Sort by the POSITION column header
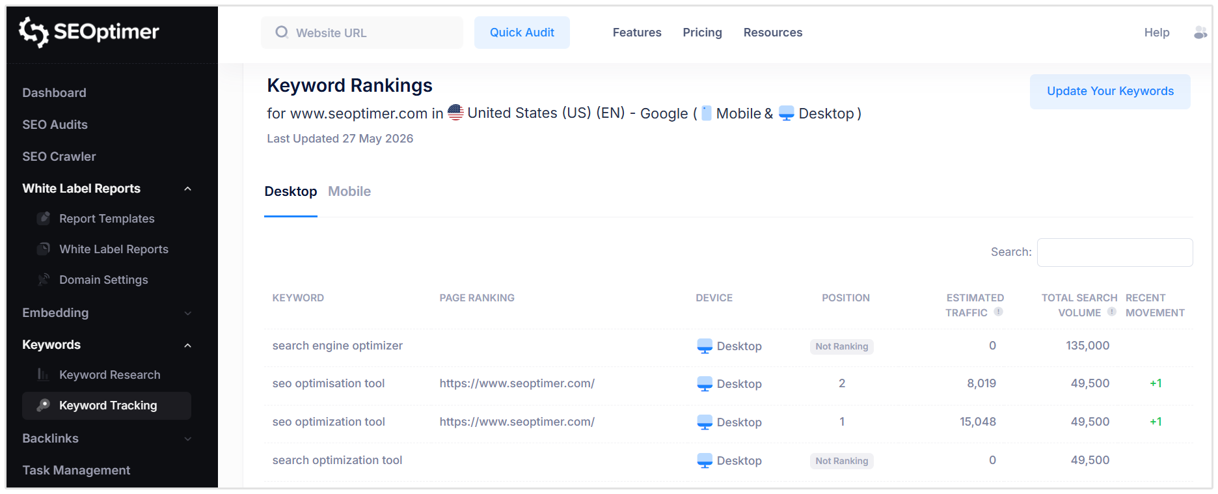Image resolution: width=1218 pixels, height=494 pixels. point(846,297)
